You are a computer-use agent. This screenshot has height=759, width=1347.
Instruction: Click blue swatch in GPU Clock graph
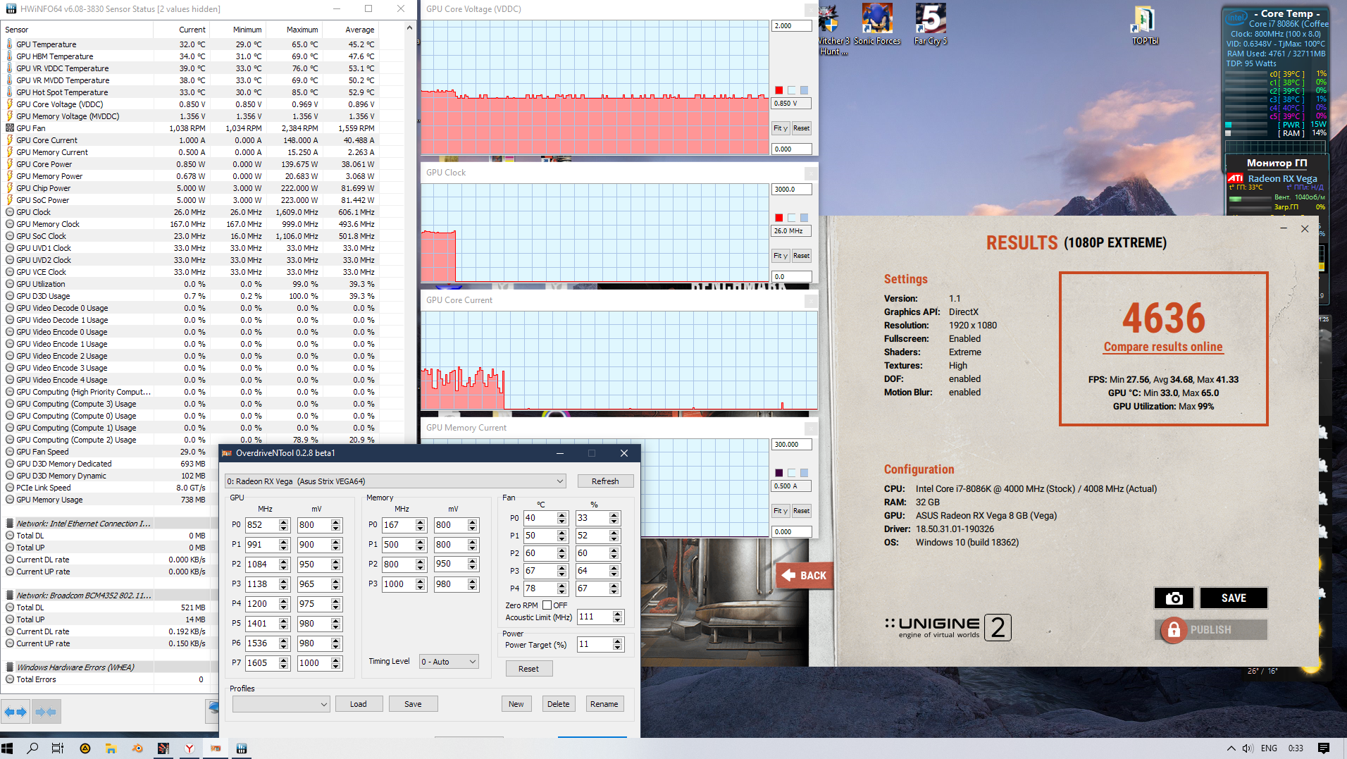click(x=805, y=218)
